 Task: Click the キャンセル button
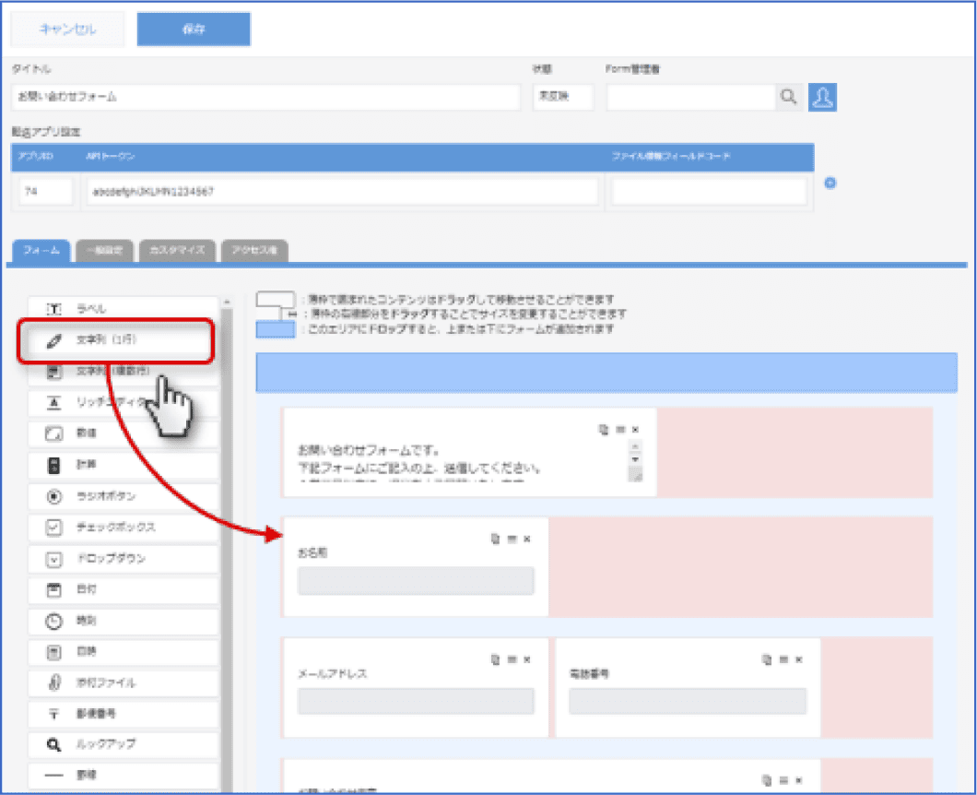(x=67, y=30)
